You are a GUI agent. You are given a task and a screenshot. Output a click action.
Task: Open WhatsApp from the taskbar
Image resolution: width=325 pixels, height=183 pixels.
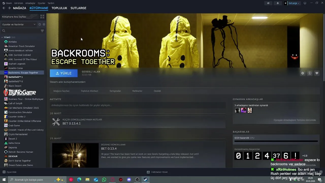point(104,180)
